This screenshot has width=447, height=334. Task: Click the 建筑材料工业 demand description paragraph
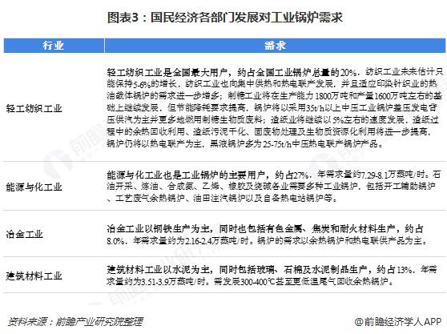(272, 276)
